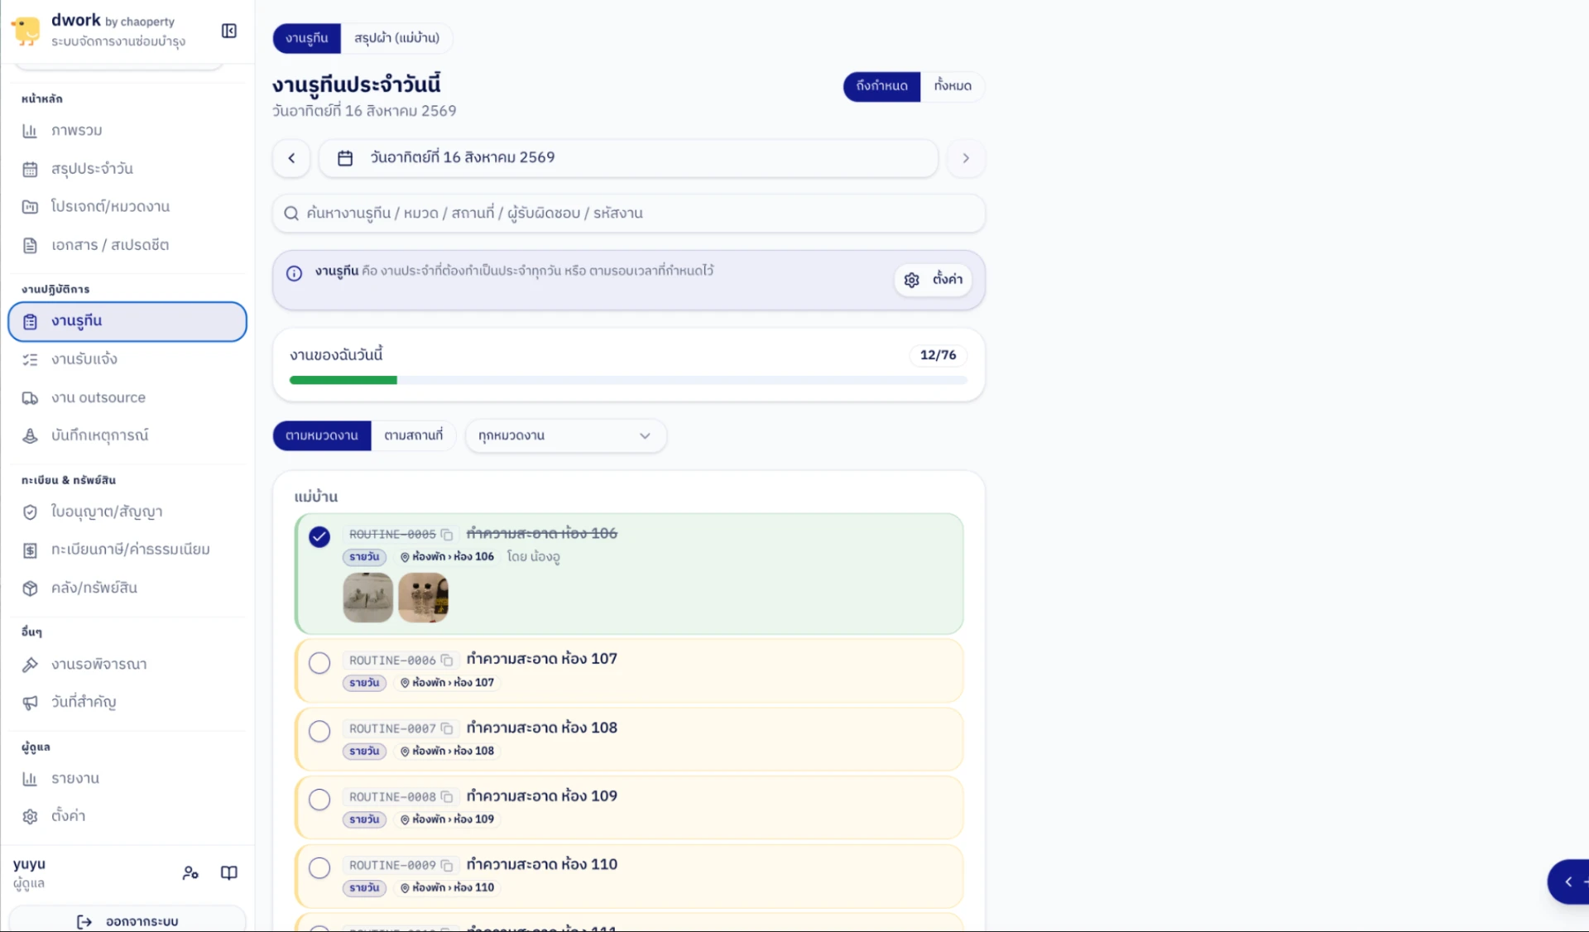Select the สรุปผ้า (แม่บ้าน) tab

click(x=396, y=38)
